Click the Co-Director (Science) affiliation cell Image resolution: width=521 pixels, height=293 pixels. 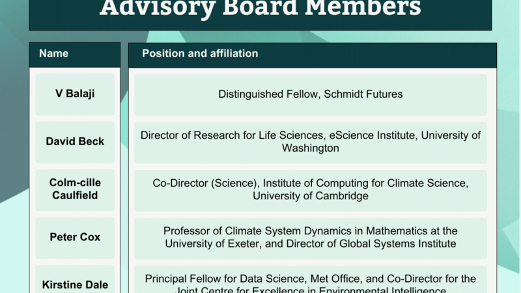[x=311, y=189]
